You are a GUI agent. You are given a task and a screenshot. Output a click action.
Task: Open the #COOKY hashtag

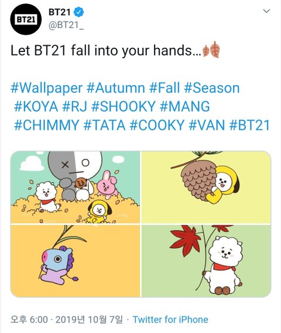tap(157, 125)
